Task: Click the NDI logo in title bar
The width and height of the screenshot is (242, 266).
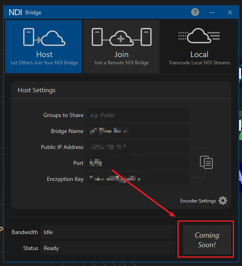Action: (15, 12)
